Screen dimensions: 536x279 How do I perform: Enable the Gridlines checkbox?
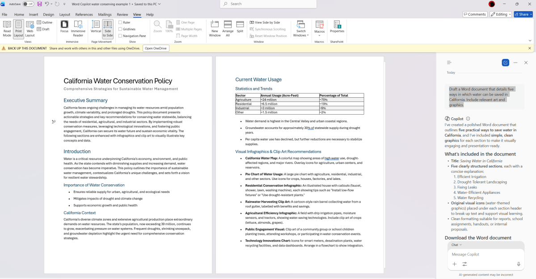(x=120, y=29)
